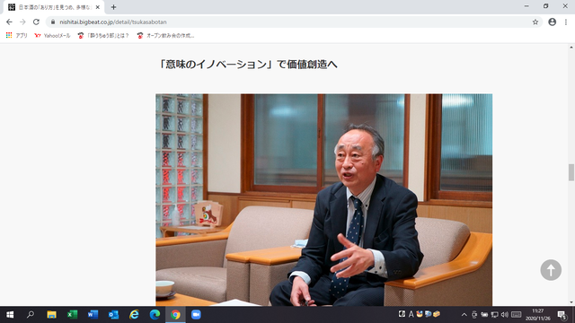Viewport: 575px width, 323px height.
Task: Click the IME pad toolbox tray icon
Action: point(436,314)
